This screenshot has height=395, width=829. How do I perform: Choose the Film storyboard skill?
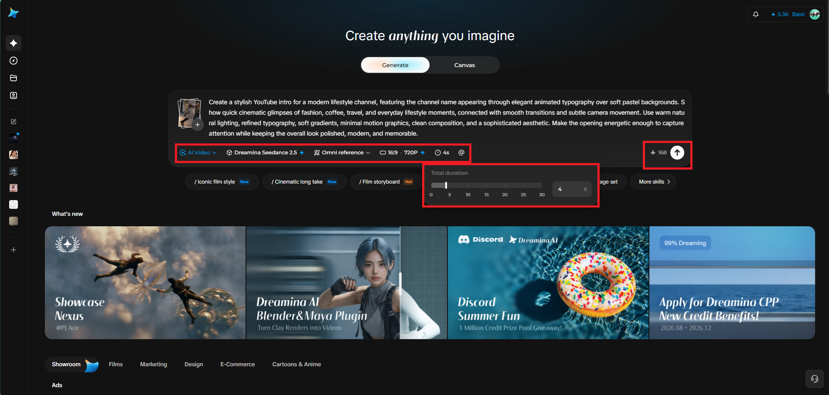(x=386, y=182)
